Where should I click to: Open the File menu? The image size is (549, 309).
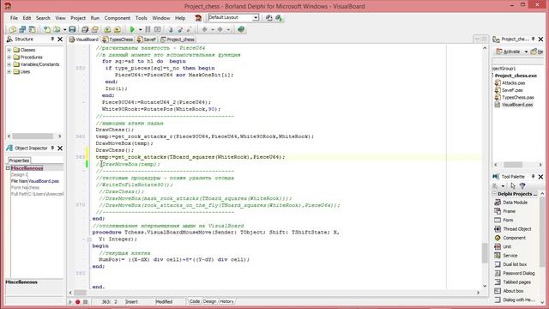[x=14, y=18]
